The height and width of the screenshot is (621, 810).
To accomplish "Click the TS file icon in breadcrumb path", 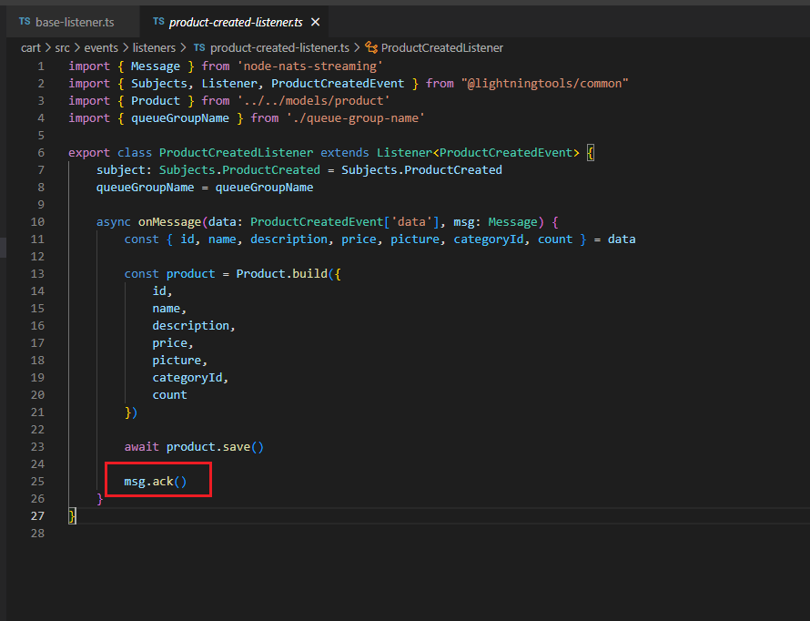I will point(199,47).
